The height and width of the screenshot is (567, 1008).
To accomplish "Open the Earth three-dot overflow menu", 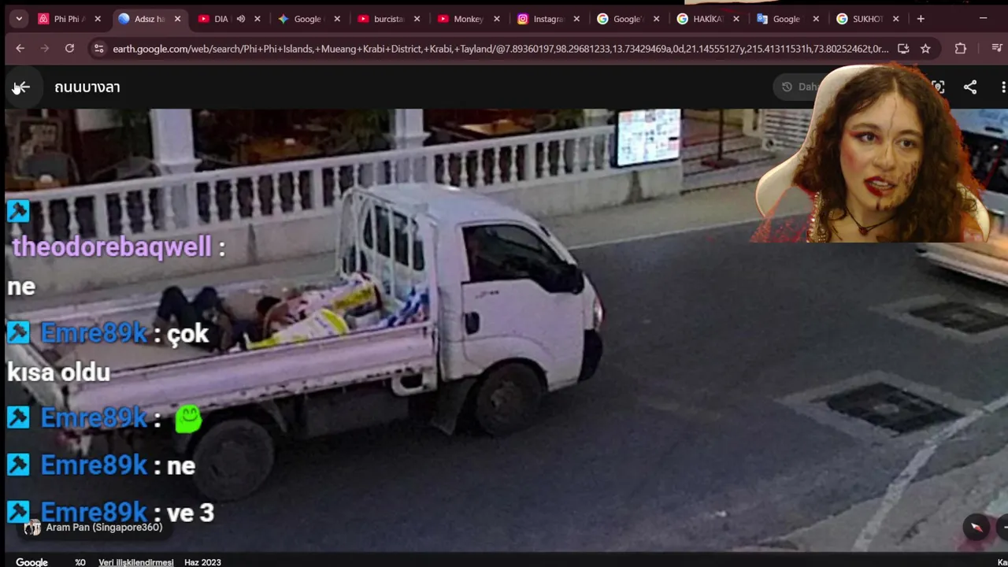I will [x=1003, y=87].
